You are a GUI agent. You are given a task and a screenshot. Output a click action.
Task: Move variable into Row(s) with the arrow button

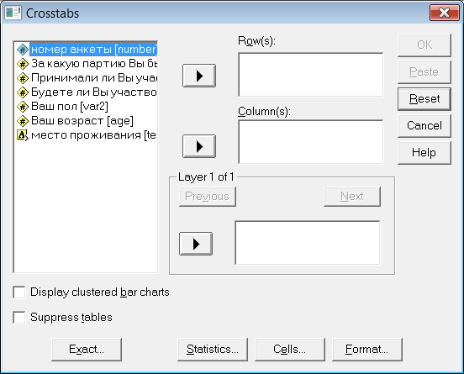click(199, 76)
